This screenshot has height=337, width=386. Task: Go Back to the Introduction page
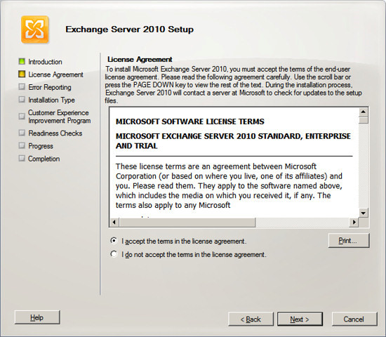pyautogui.click(x=251, y=319)
